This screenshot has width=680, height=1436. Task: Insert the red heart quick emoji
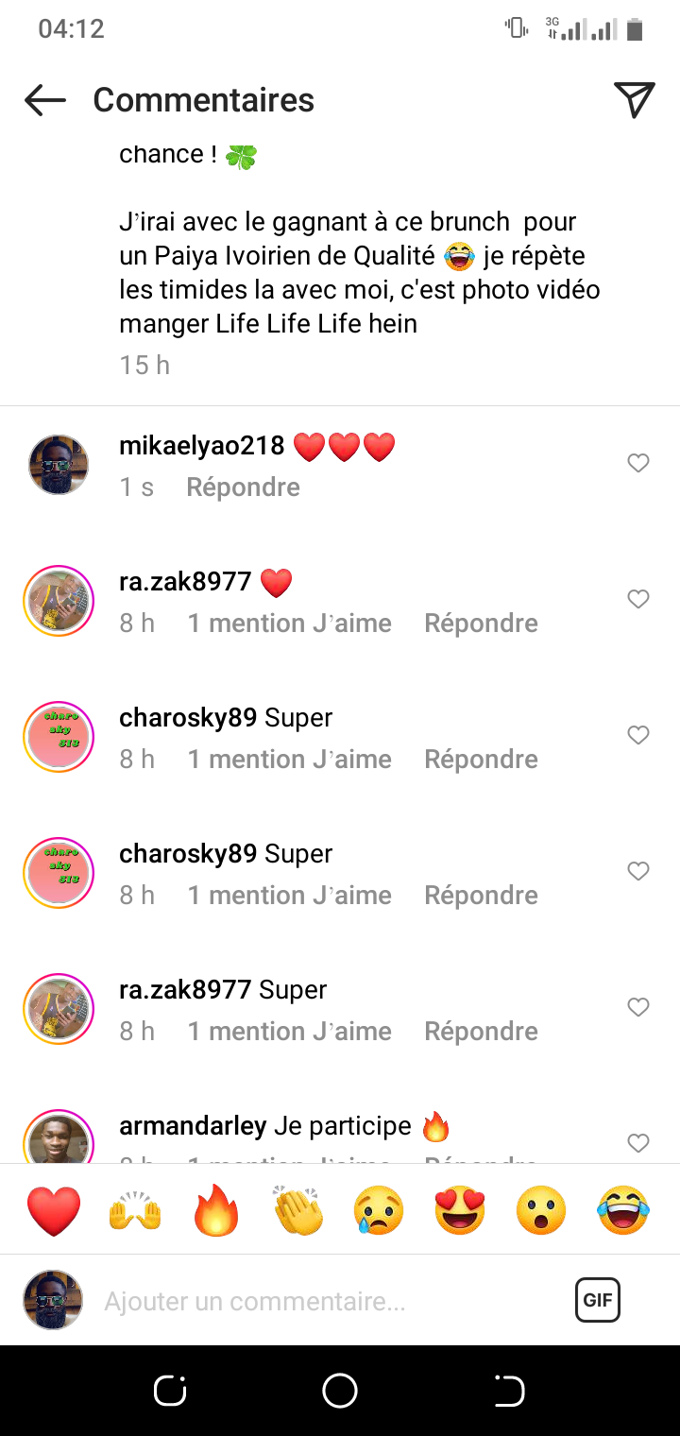pos(54,1210)
